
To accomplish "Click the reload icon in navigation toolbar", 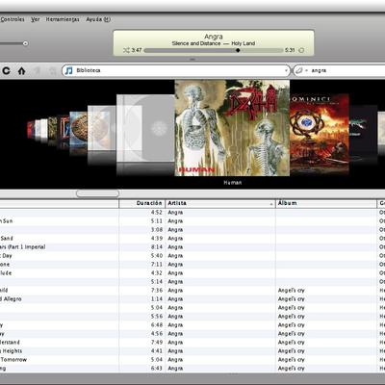I will (x=7, y=70).
